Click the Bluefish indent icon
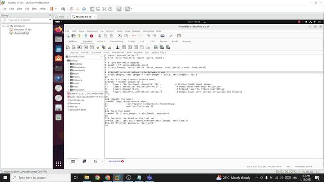Image resolution: width=324 pixels, height=182 pixels. [154, 36]
